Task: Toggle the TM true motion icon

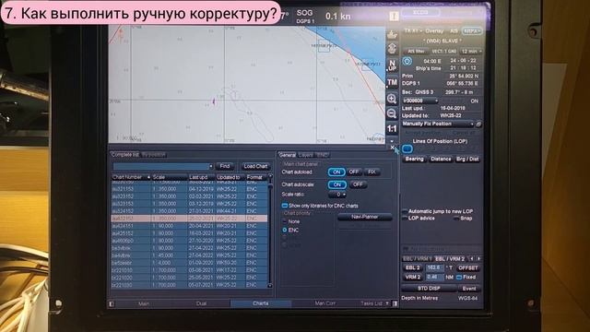Action: 392,82
